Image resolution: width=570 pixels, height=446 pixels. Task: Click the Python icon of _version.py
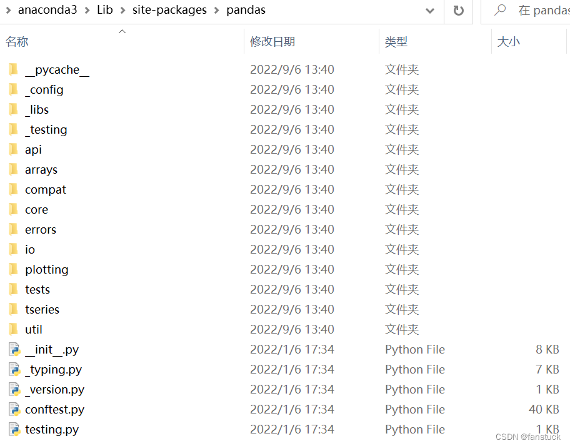pos(14,389)
